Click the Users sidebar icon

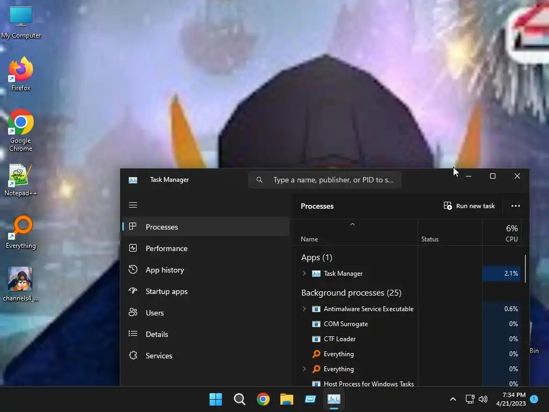click(133, 312)
